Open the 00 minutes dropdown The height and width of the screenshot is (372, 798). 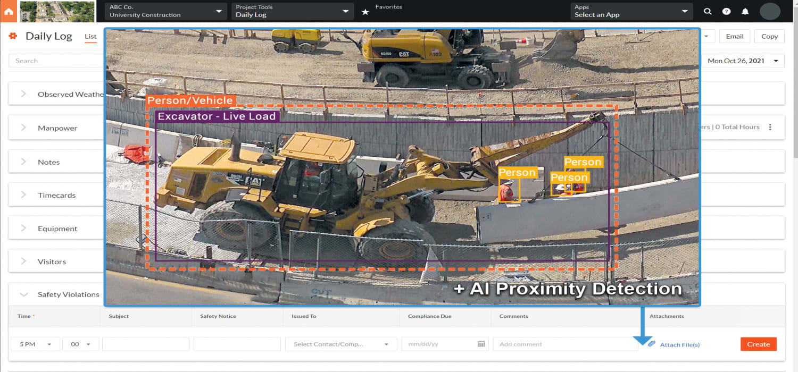[x=81, y=344]
